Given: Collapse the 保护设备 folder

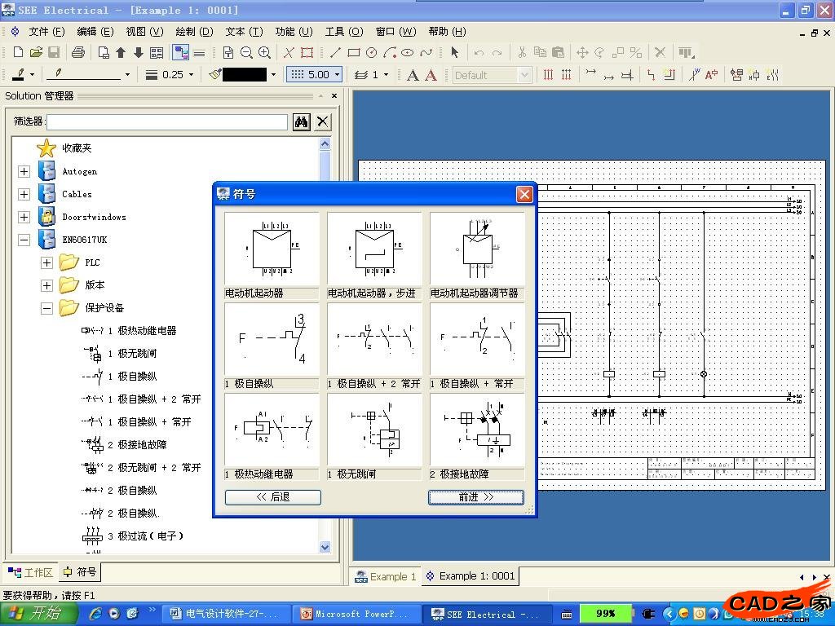Looking at the screenshot, I should pos(46,308).
